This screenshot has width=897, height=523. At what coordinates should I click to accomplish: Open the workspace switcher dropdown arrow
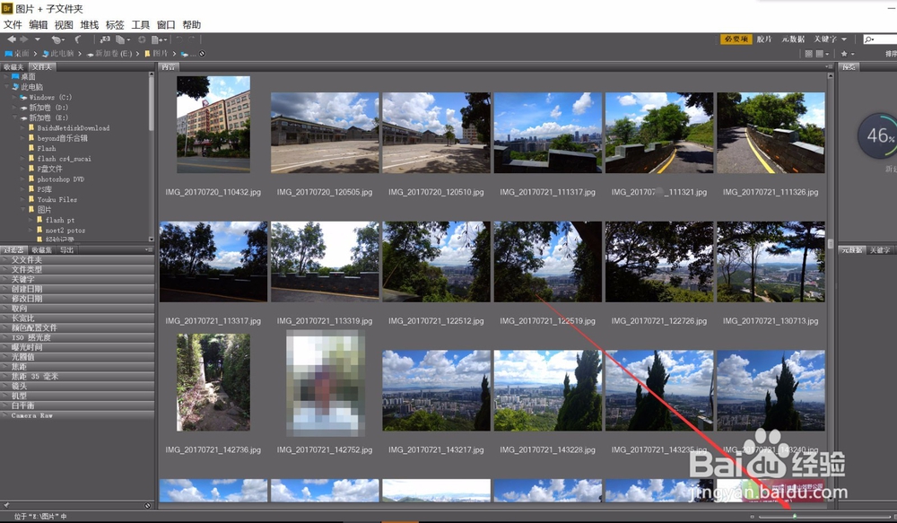[x=844, y=39]
